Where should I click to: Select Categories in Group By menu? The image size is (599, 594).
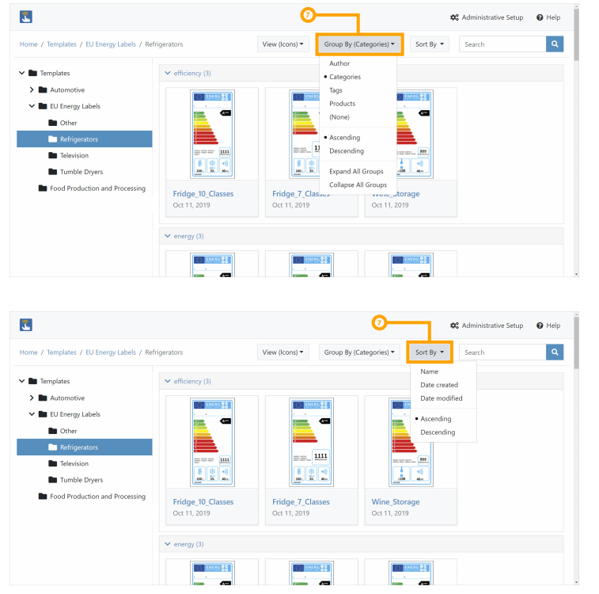coord(345,77)
